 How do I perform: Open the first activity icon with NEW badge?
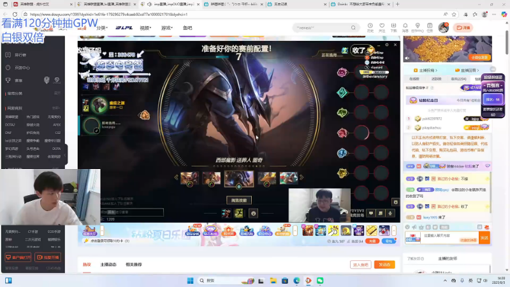(193, 230)
